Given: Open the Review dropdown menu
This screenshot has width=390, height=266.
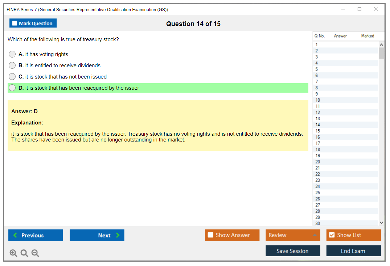Looking at the screenshot, I should click(x=293, y=235).
